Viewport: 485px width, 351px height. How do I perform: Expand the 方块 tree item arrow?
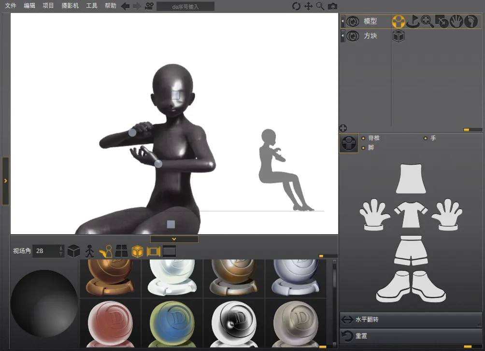coord(342,36)
